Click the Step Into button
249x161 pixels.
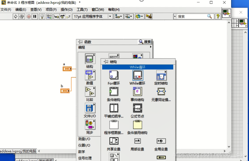56,16
